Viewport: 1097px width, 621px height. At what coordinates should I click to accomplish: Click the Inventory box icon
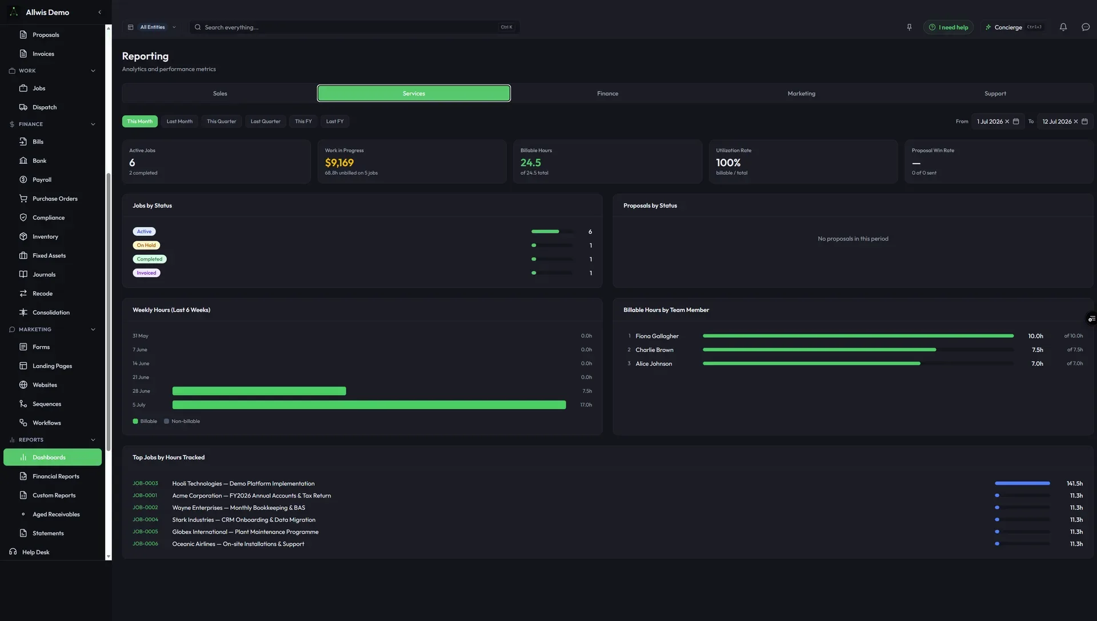[23, 237]
